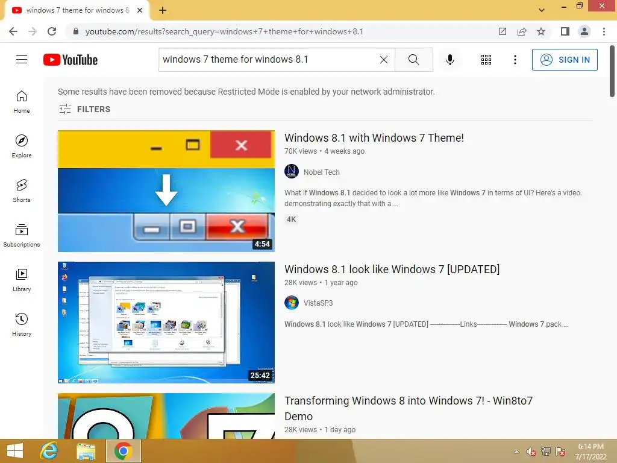
Task: Open File Explorer from taskbar
Action: coord(86,451)
